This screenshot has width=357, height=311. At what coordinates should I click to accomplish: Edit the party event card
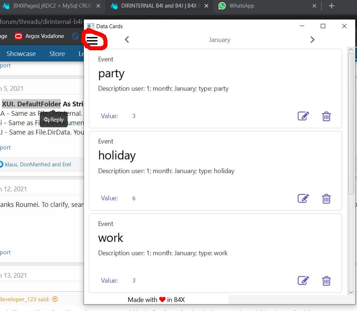point(303,116)
